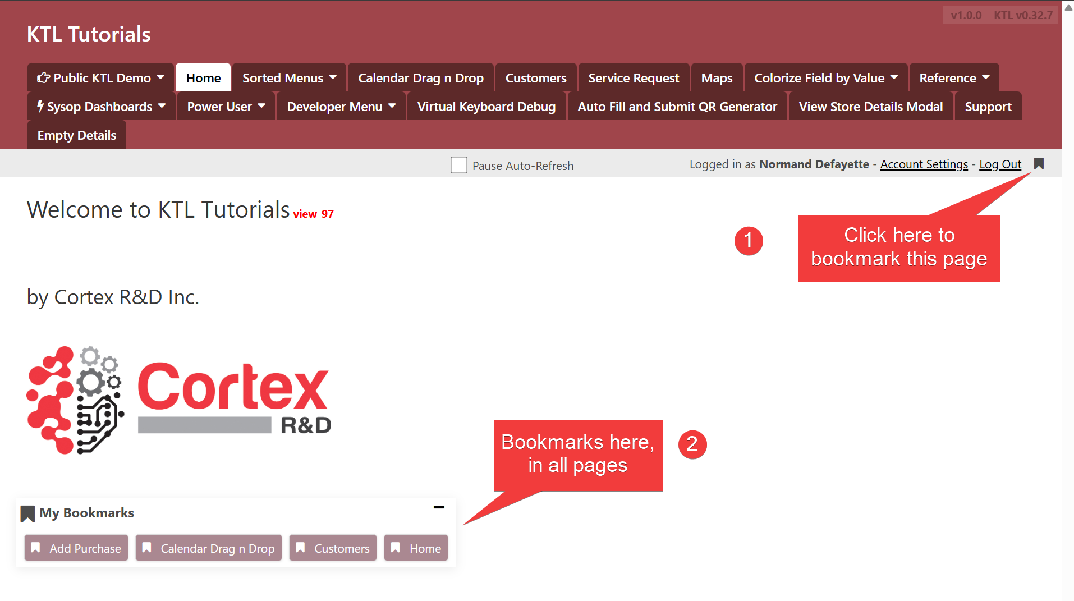Screen dimensions: 1074x601
Task: Click the scrollbar up arrow
Action: [1068, 8]
